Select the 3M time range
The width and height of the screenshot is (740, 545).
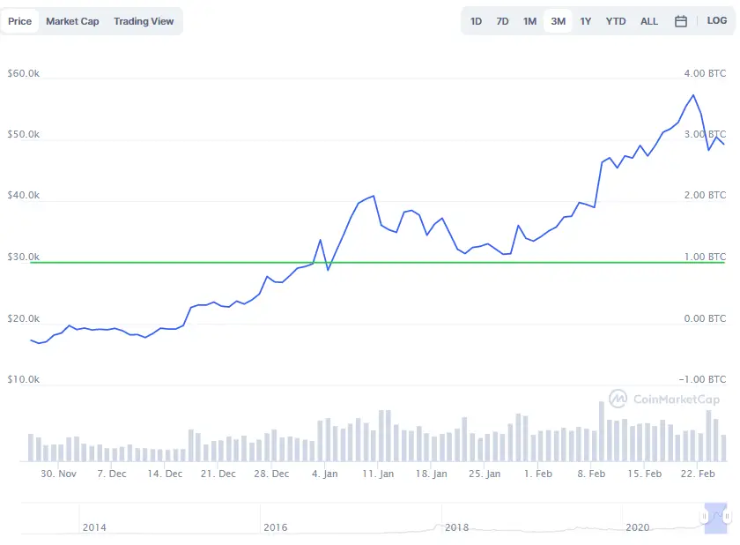558,21
